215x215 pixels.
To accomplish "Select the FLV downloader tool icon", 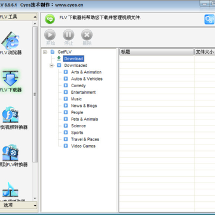I will (x=10, y=78).
